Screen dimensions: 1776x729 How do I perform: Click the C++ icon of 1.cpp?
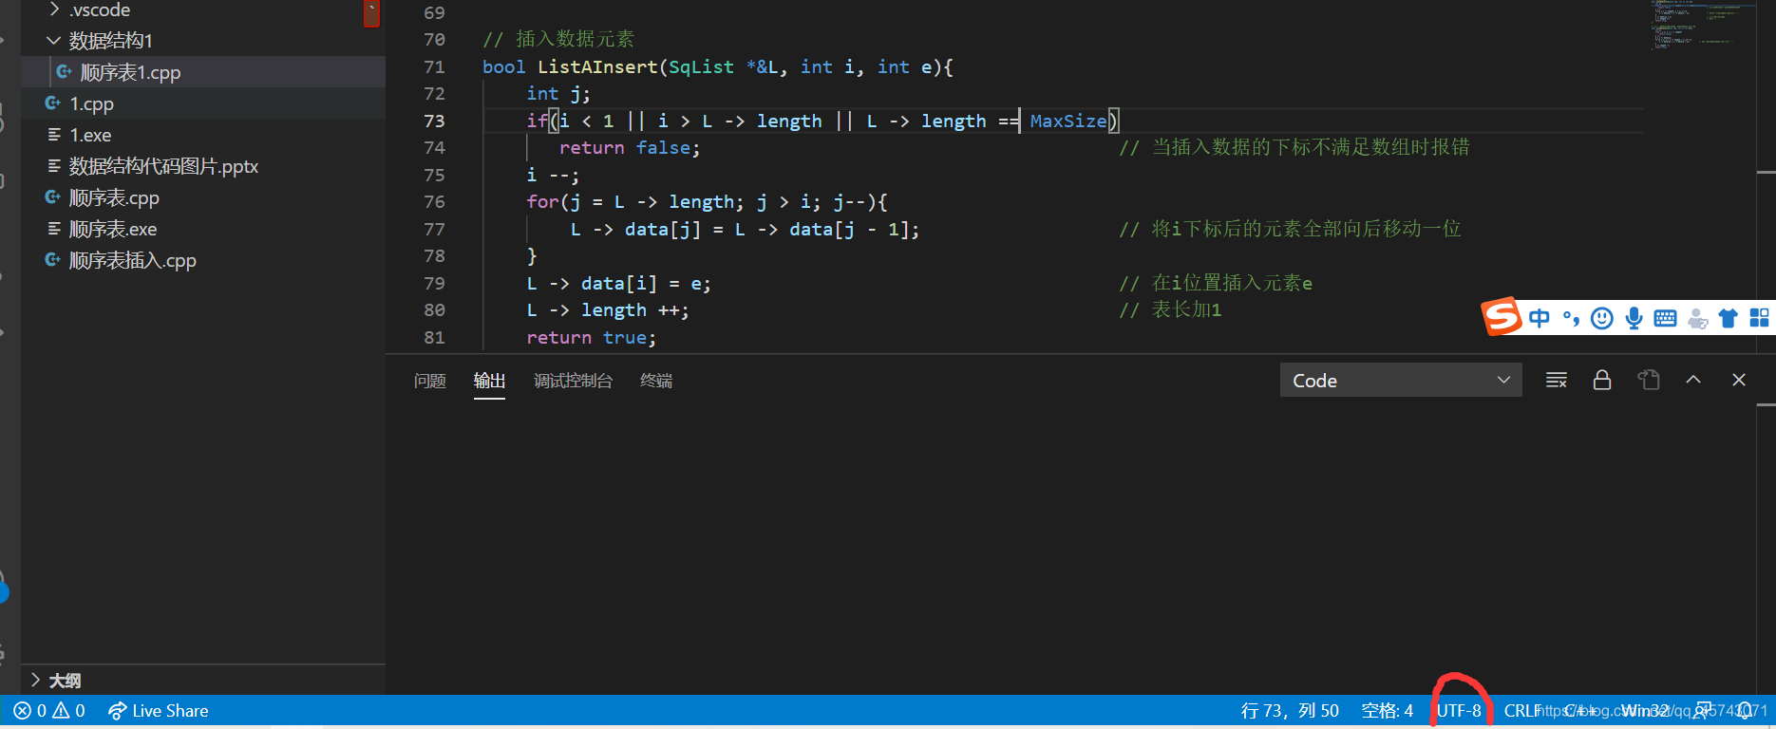(53, 103)
